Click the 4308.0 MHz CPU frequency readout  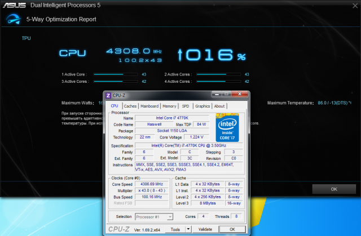(134, 51)
